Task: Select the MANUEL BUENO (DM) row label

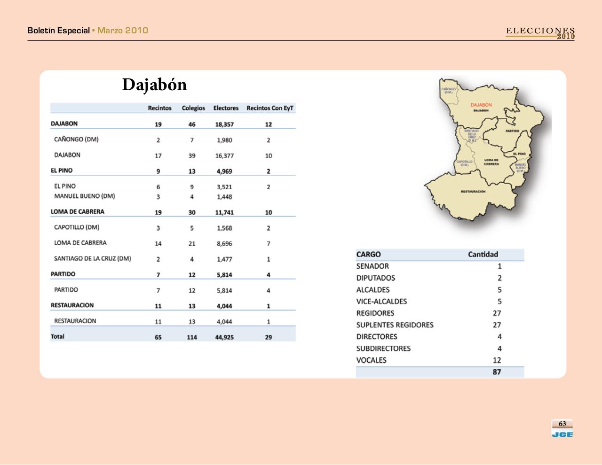Action: point(84,196)
